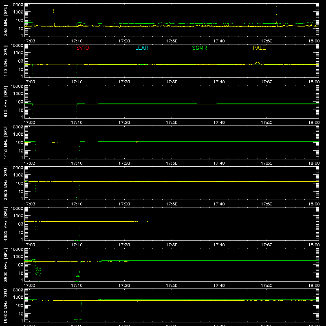Click the cyan LEAR station label
This screenshot has width=326, height=326.
[141, 48]
